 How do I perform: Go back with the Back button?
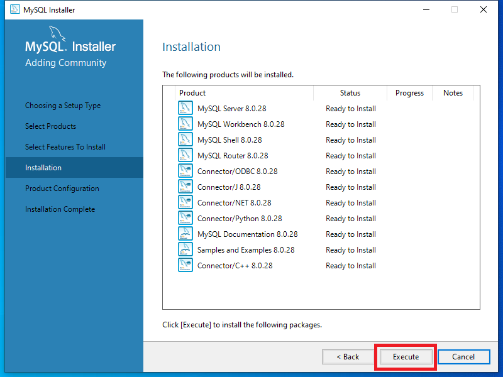click(348, 357)
